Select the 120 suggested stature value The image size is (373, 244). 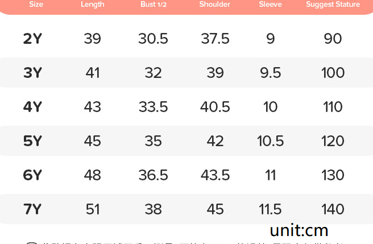(x=333, y=141)
